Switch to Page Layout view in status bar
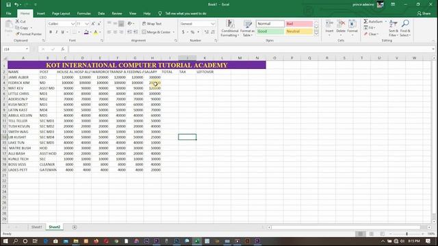438x246 pixels. pyautogui.click(x=371, y=234)
